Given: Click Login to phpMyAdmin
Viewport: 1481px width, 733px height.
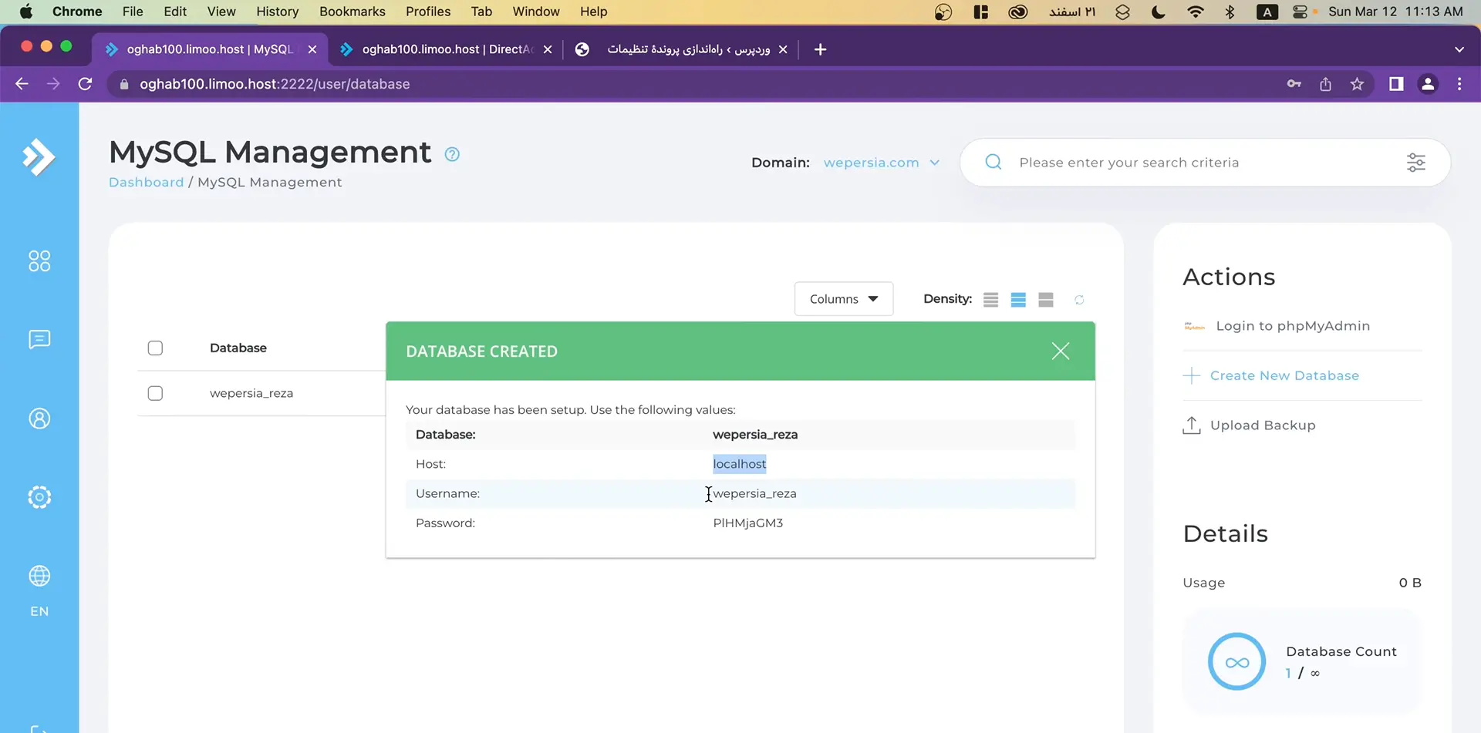Looking at the screenshot, I should (x=1293, y=326).
